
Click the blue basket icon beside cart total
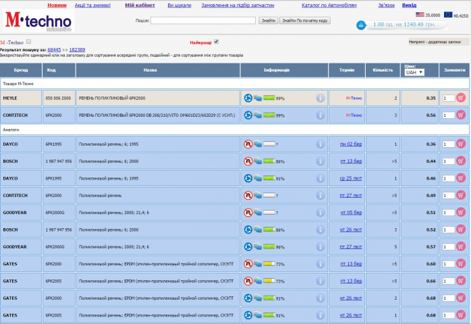click(x=361, y=25)
